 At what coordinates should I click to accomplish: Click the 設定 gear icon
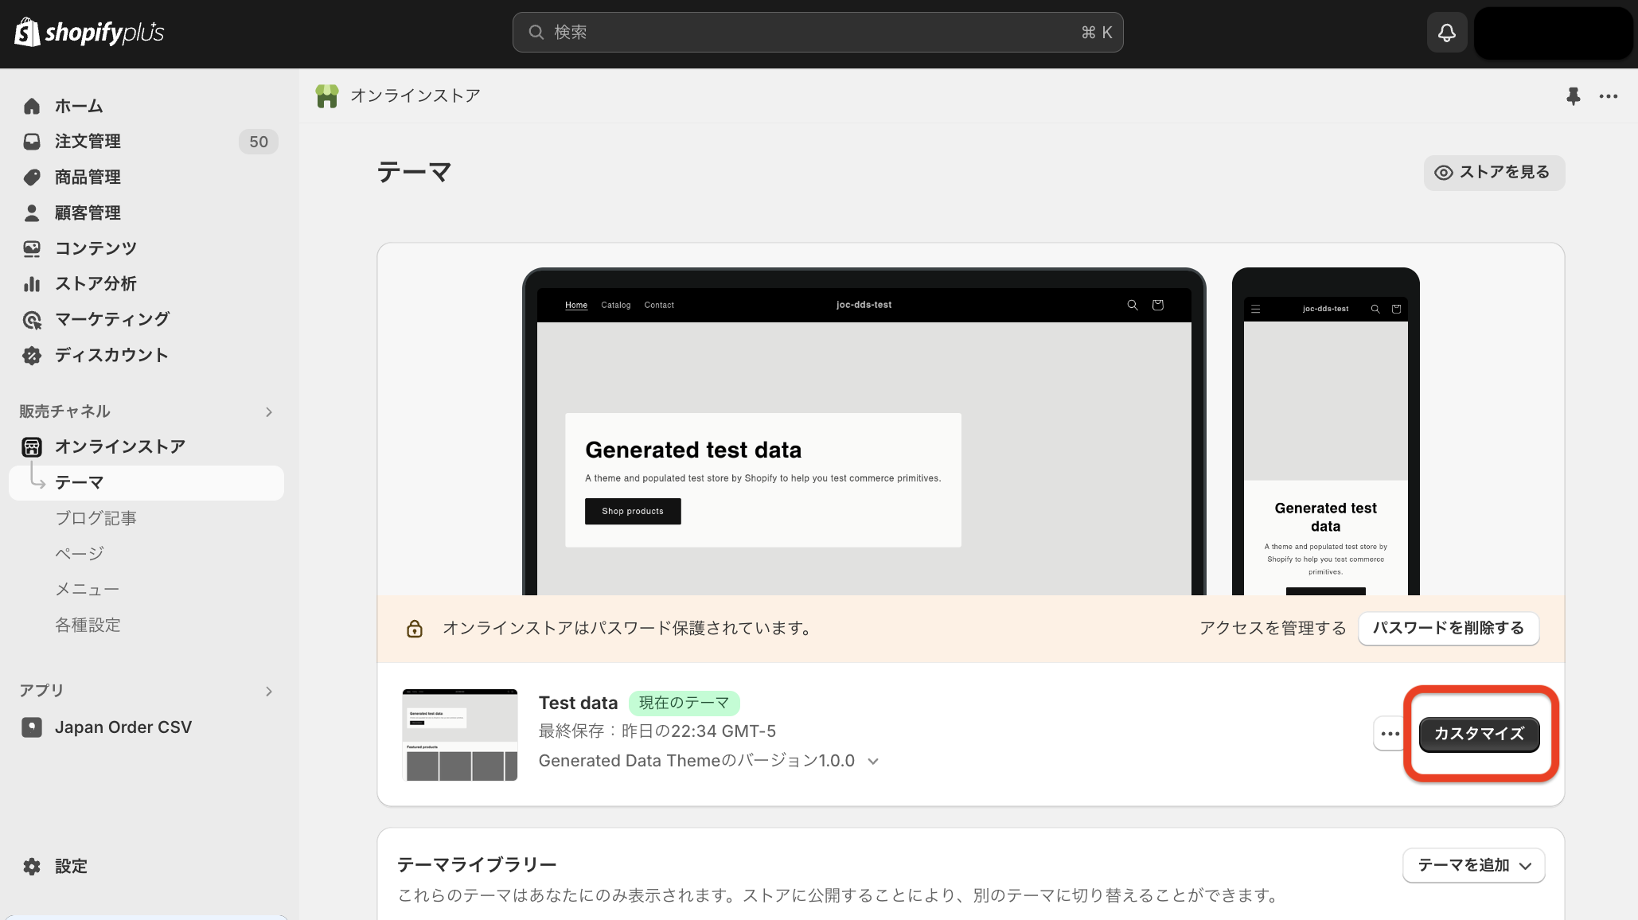point(32,866)
